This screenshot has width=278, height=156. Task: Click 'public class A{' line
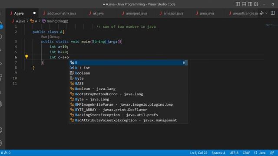tap(48, 32)
